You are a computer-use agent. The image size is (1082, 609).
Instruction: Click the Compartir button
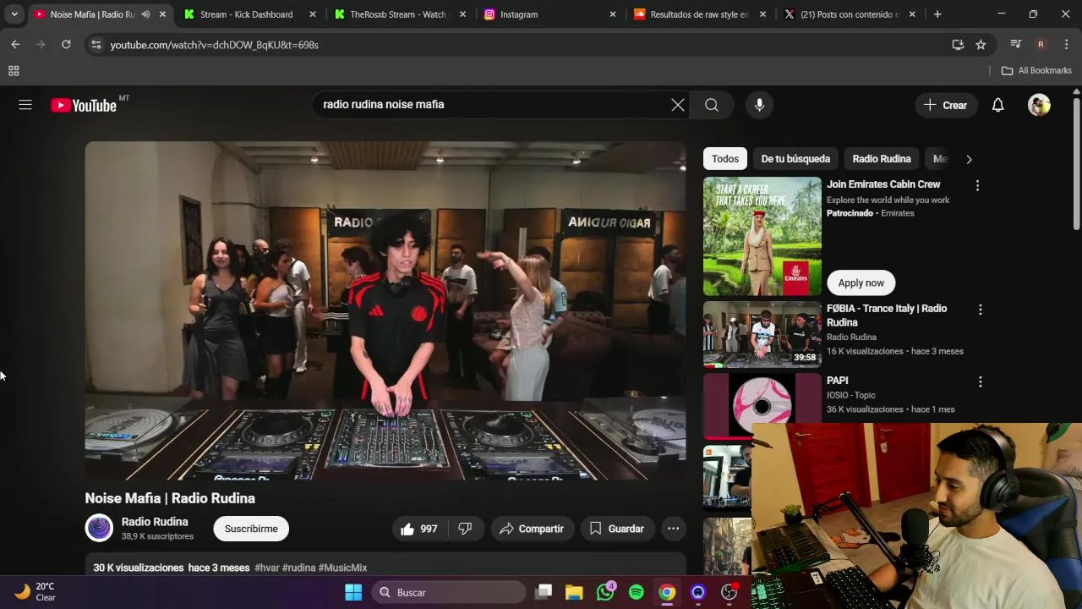(532, 529)
